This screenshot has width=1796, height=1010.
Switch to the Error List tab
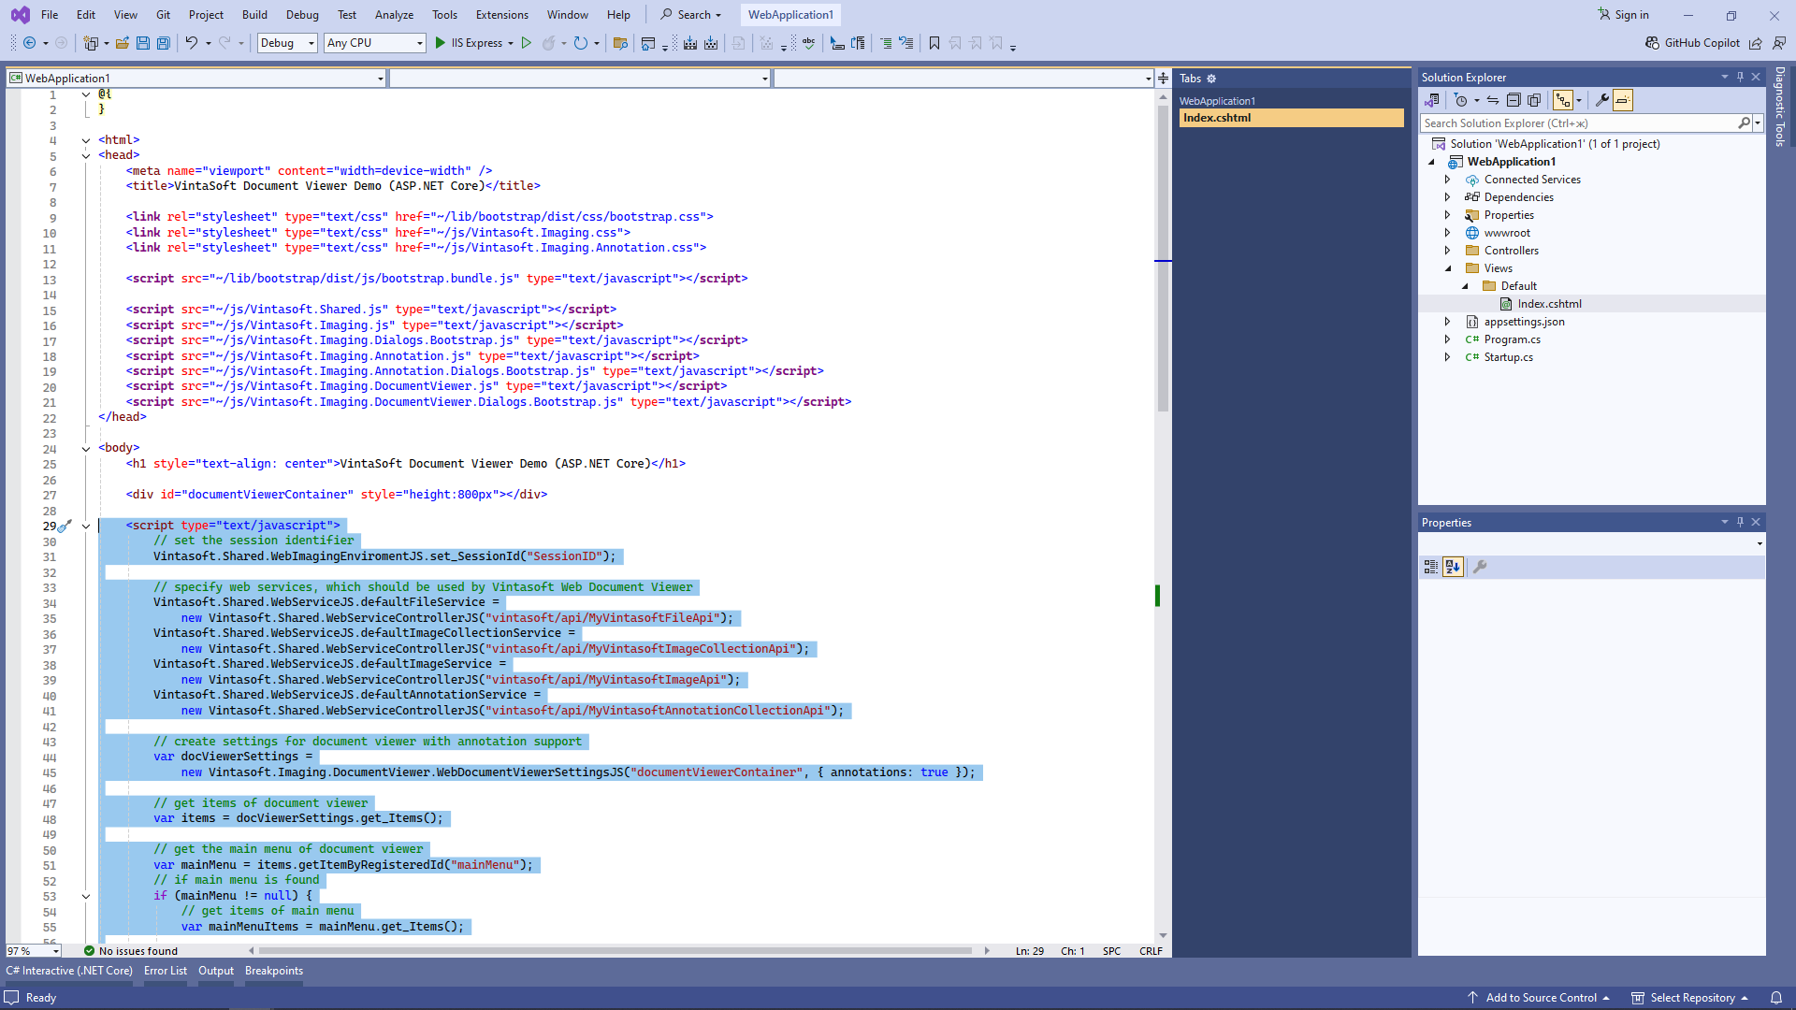point(165,971)
